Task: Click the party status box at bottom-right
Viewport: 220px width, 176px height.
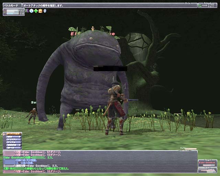Action: [x=208, y=170]
